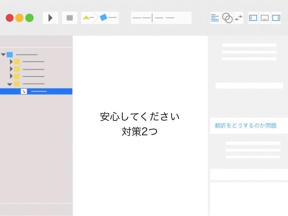Collapse the fourth open yellow folder

tap(9, 84)
